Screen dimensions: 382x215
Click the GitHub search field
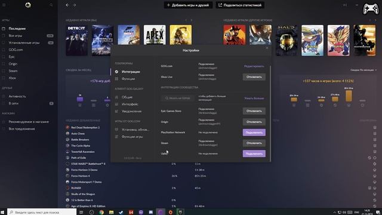[178, 98]
